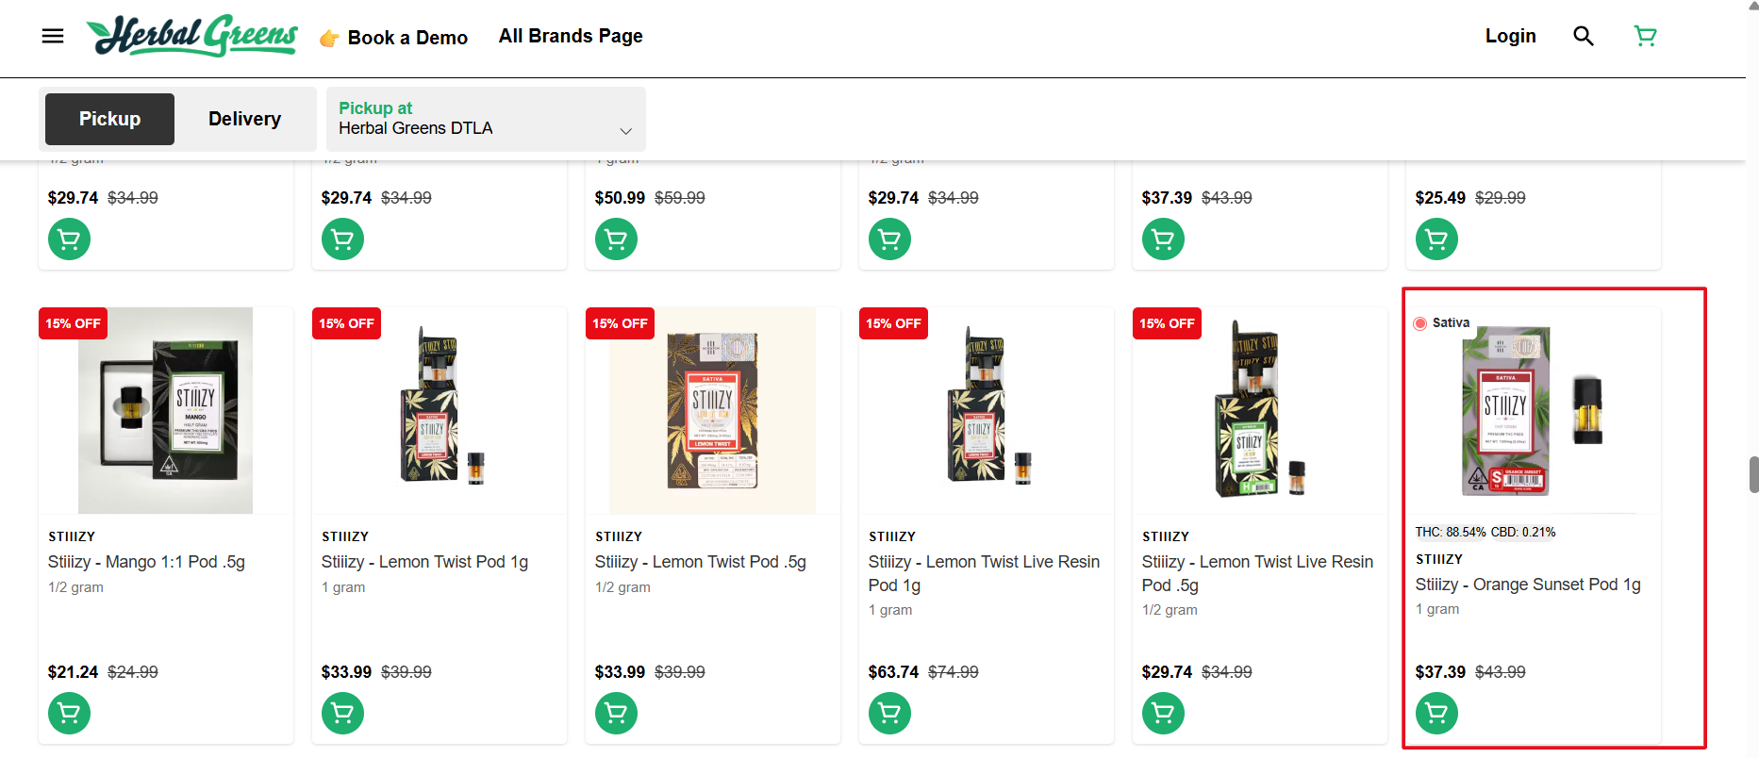Switch order type to Pickup
This screenshot has height=758, width=1759.
tap(109, 119)
